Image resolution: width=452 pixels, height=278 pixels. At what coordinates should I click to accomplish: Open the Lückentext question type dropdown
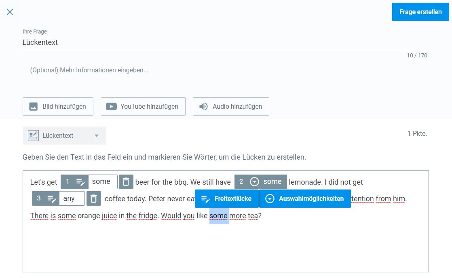click(96, 136)
